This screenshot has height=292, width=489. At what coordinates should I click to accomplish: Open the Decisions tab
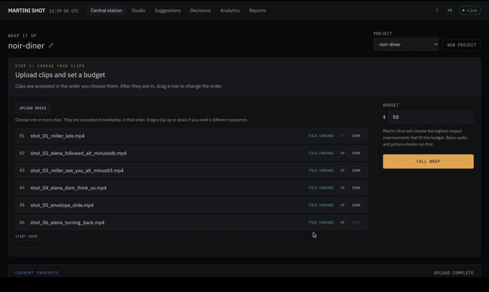click(200, 10)
